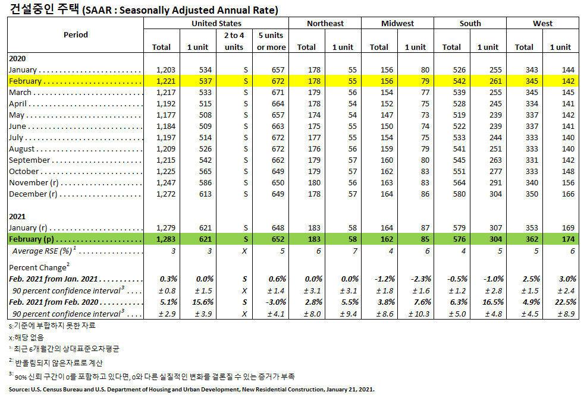Viewport: 587px width, 395px height.
Task: Select the "Period" column header
Action: [x=76, y=34]
